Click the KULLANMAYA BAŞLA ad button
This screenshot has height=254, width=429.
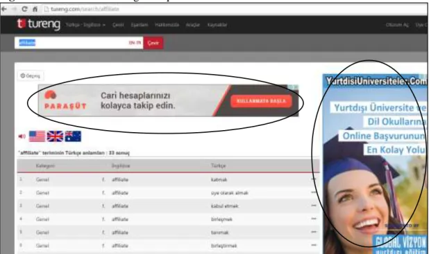tap(261, 101)
